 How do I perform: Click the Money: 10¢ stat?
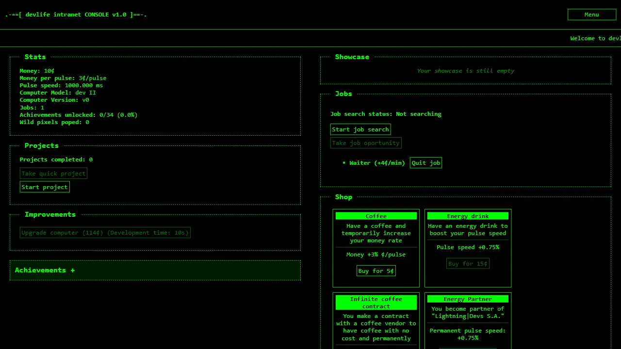coord(37,71)
